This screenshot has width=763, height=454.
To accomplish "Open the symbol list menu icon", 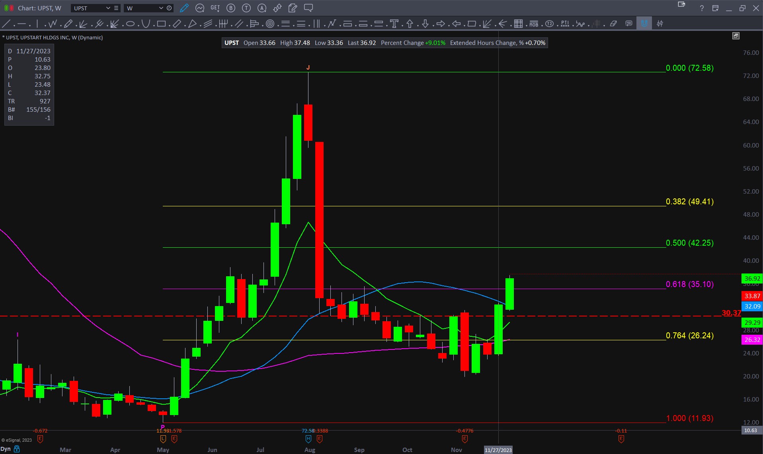I will [x=116, y=8].
